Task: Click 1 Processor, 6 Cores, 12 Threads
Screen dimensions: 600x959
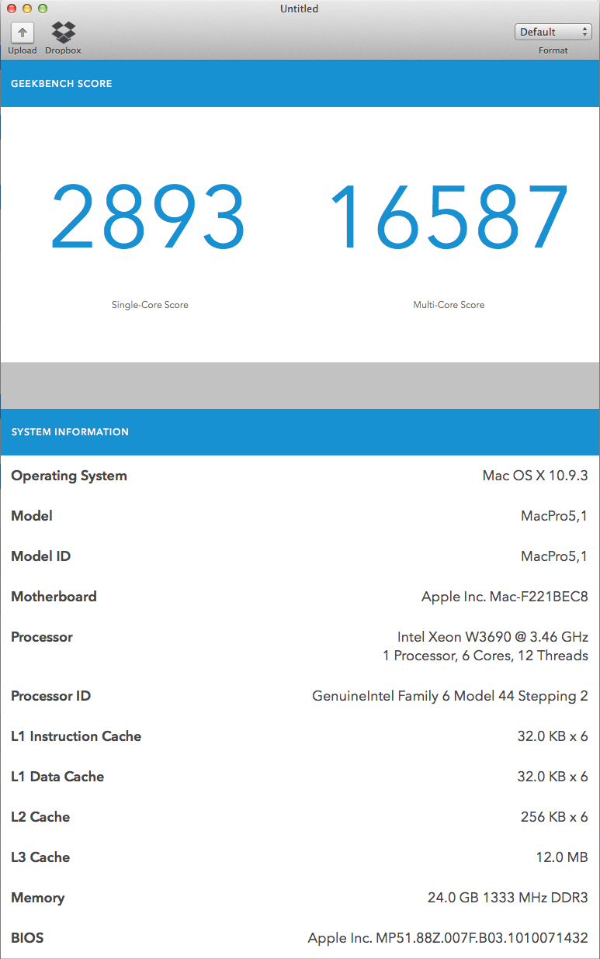Action: (485, 656)
